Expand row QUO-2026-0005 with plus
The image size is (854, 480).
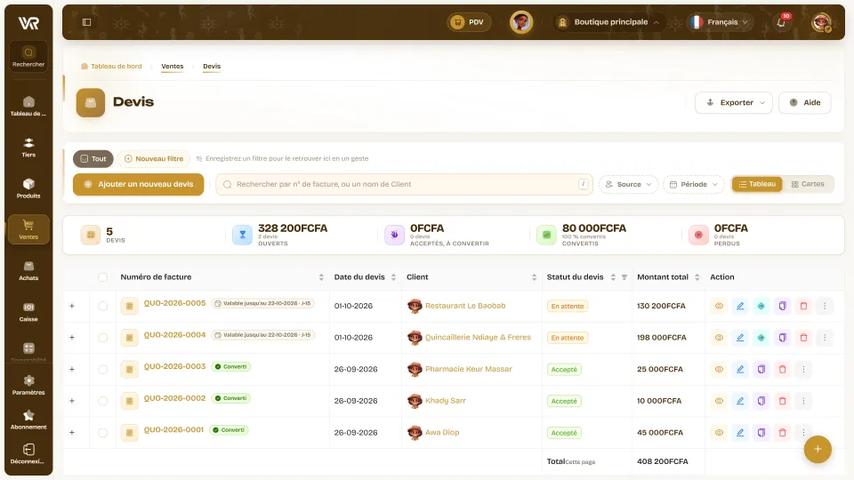click(x=72, y=306)
